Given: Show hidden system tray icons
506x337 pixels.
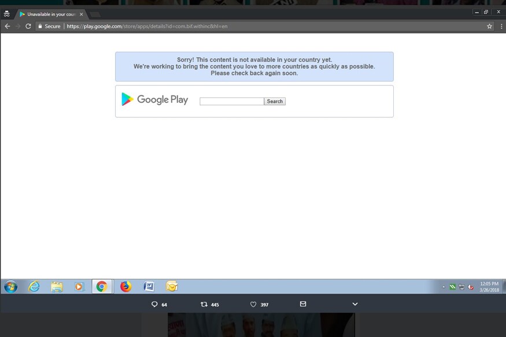Looking at the screenshot, I should click(x=444, y=287).
